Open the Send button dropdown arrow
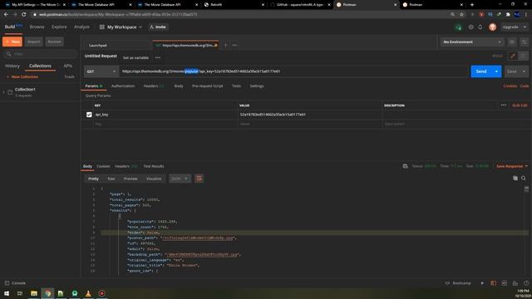532x299 pixels. 496,71
